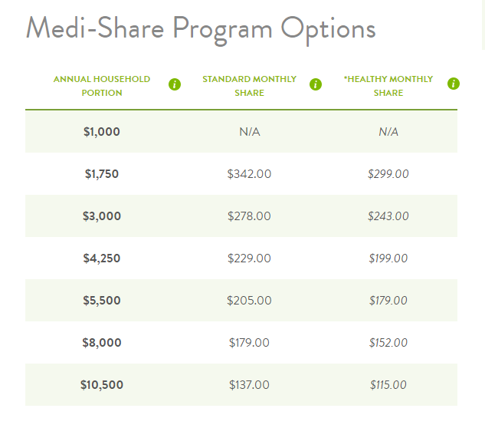Screen dimensions: 485x428
Task: Select the $5,500 annual household portion
Action: click(x=102, y=301)
